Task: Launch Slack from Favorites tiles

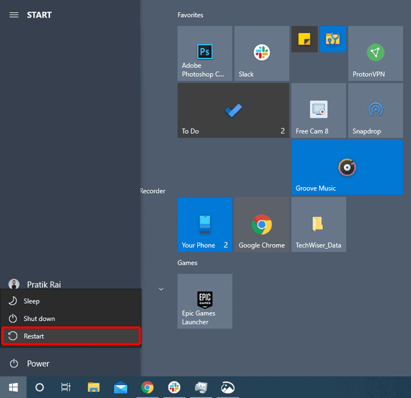Action: point(262,53)
